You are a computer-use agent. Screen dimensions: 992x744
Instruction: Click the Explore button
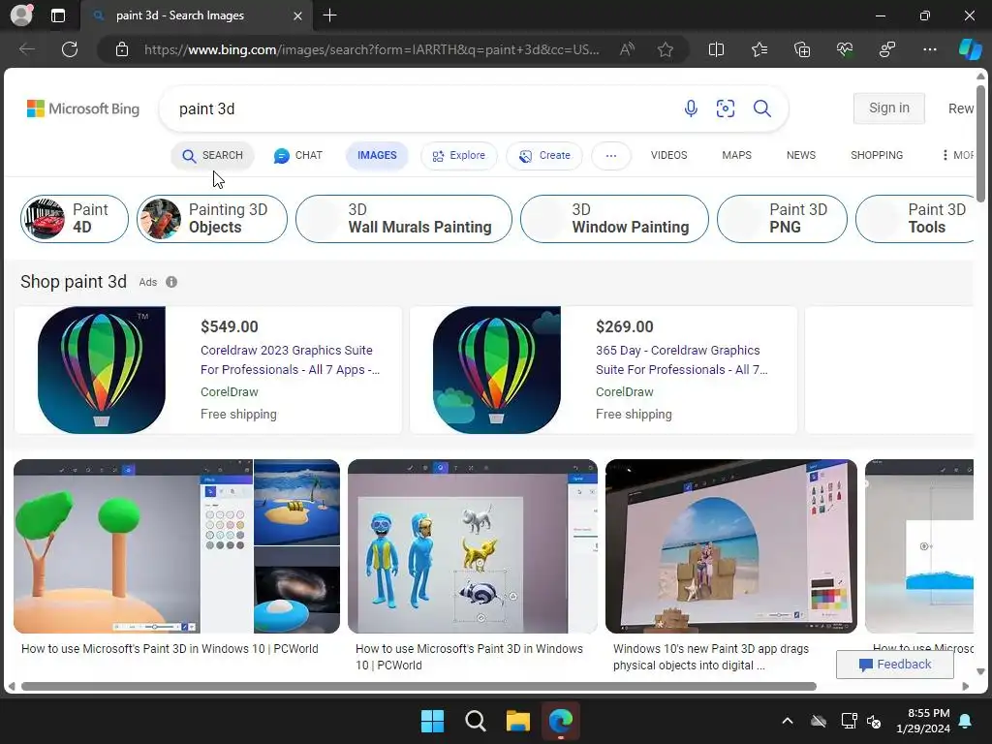458,156
